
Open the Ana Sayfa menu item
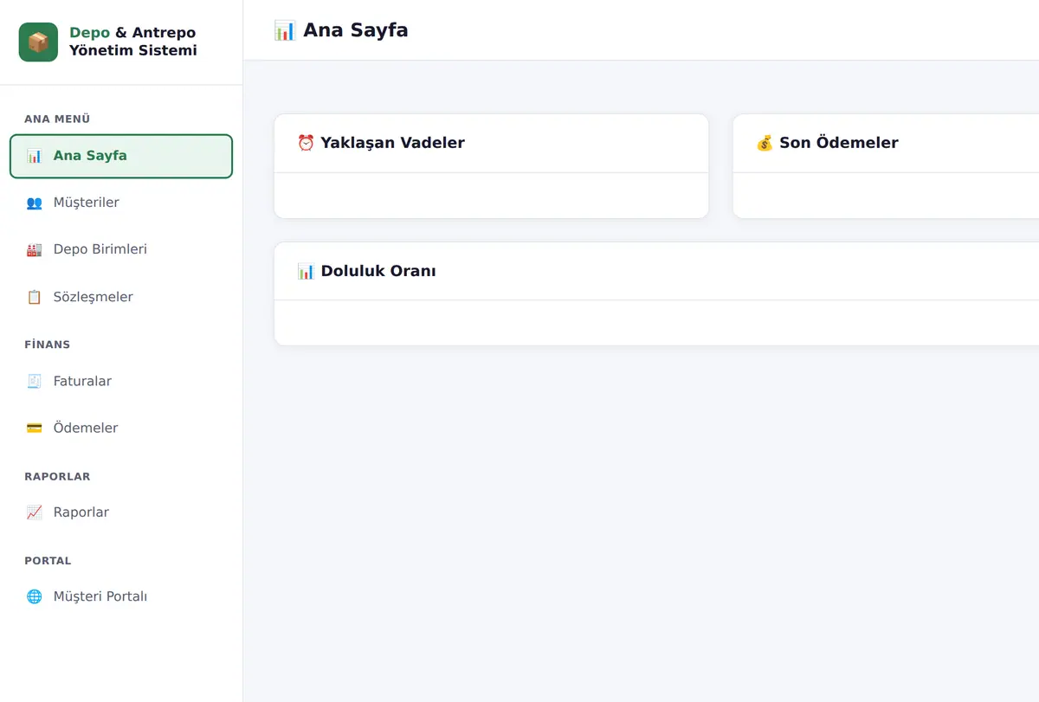click(121, 156)
